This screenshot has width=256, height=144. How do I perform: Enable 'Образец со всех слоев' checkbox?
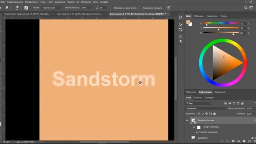click(x=112, y=8)
